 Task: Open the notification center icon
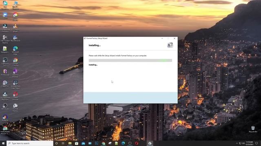point(257,143)
